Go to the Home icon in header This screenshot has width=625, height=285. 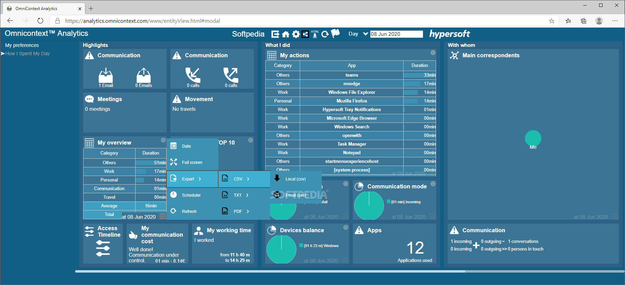[x=286, y=34]
